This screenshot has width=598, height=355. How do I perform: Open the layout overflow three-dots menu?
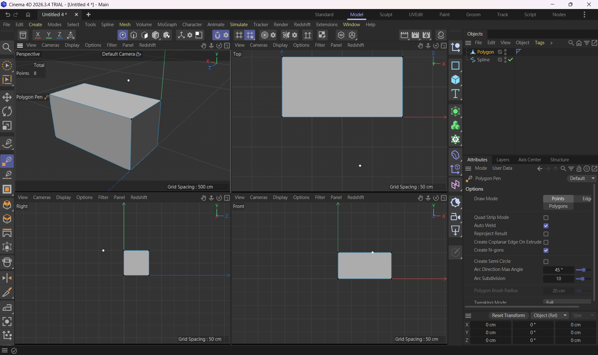584,15
